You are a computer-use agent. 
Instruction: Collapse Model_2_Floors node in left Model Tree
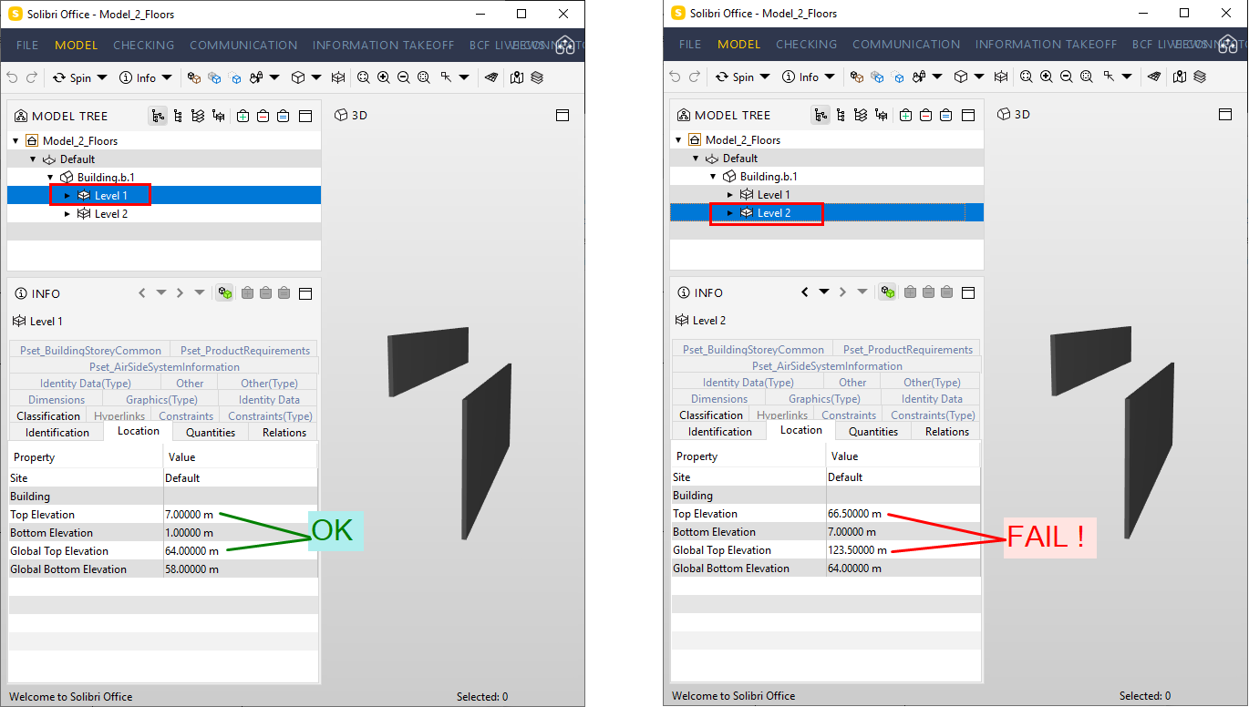pos(15,141)
